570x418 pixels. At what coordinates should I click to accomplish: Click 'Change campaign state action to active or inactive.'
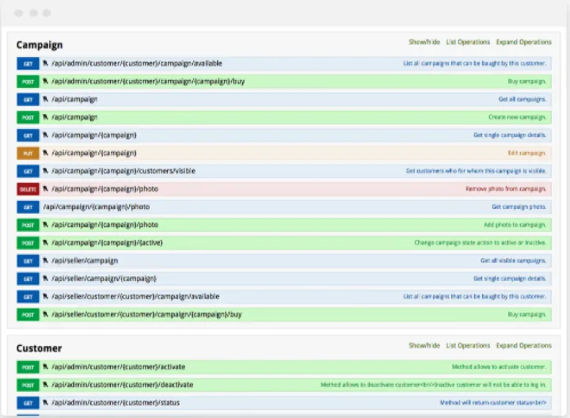[481, 242]
